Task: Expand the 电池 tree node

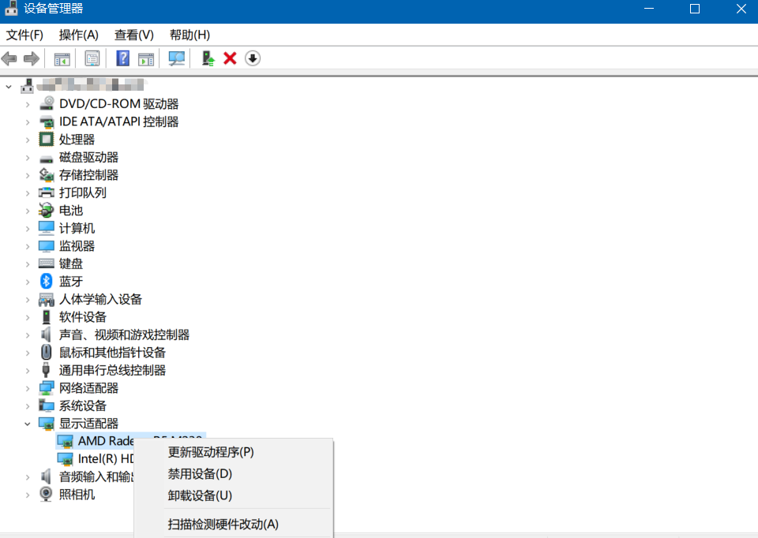Action: coord(26,210)
